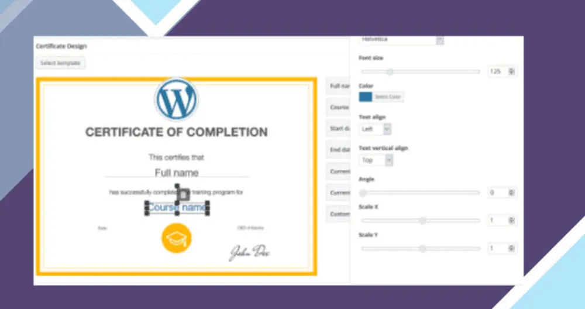Click the blue color swatch under Color
The image size is (585, 309).
pos(365,97)
